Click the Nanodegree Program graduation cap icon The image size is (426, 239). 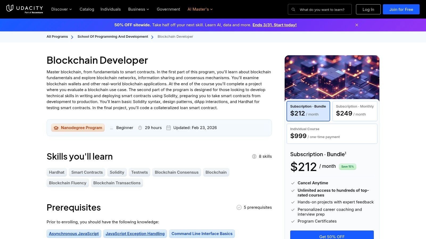click(56, 128)
